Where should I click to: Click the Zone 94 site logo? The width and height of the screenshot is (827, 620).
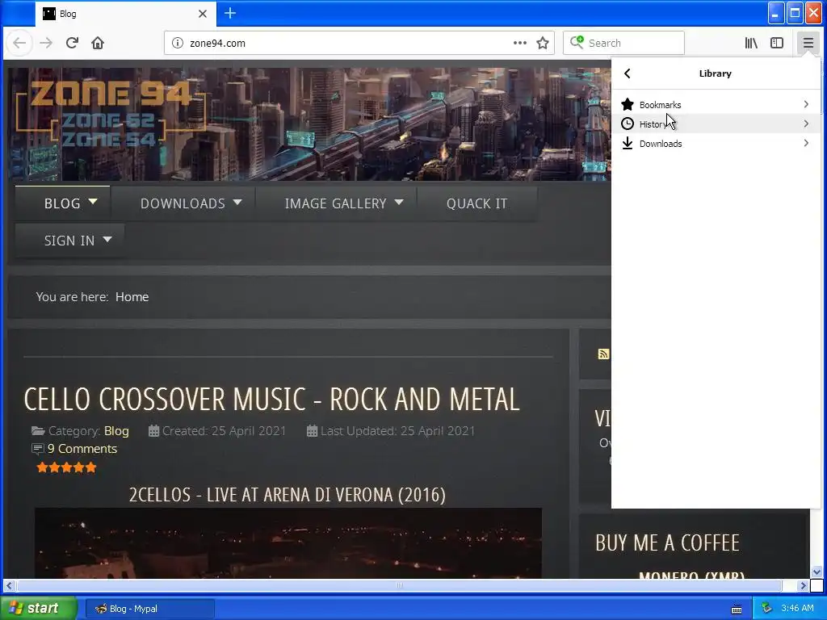tap(111, 113)
